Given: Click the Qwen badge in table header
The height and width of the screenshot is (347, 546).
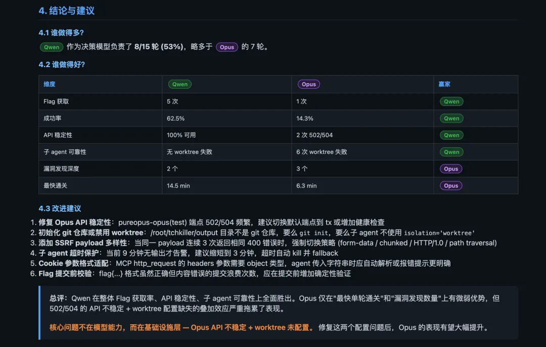Looking at the screenshot, I should tap(180, 84).
